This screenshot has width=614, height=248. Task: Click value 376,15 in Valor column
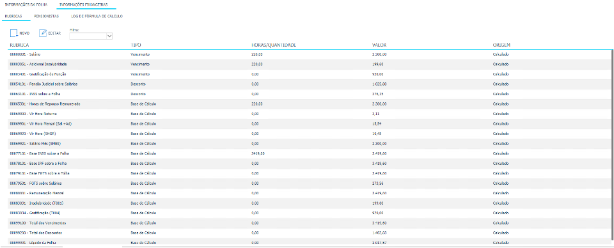pos(377,94)
